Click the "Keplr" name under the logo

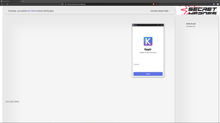148,49
